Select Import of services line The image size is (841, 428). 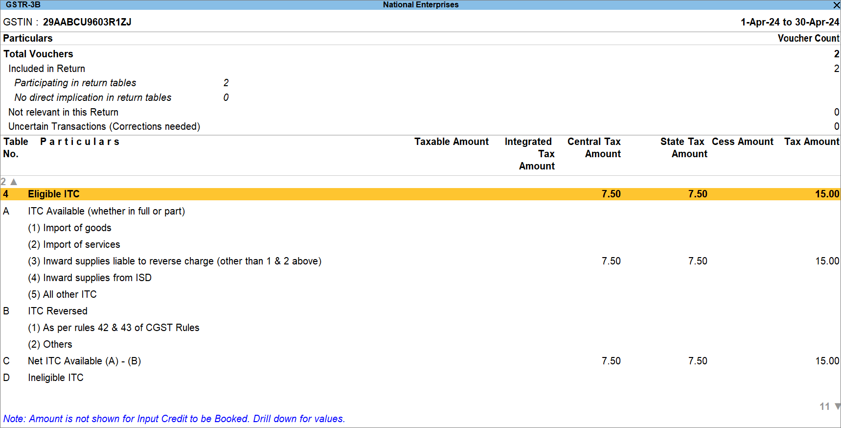[74, 244]
